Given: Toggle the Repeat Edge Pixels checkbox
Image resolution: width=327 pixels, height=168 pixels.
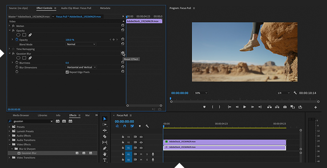Looking at the screenshot, I should click(67, 72).
